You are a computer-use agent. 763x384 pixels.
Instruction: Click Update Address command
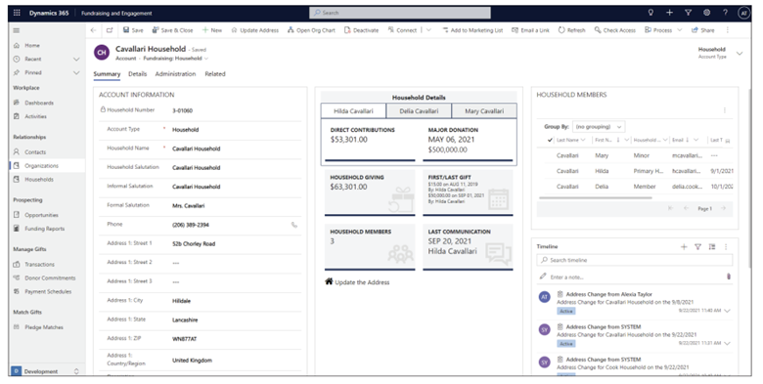[x=255, y=30]
